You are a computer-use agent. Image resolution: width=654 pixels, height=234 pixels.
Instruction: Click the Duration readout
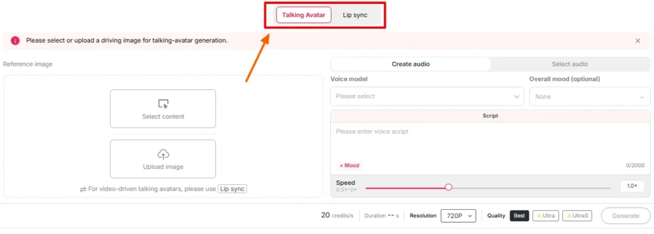382,216
